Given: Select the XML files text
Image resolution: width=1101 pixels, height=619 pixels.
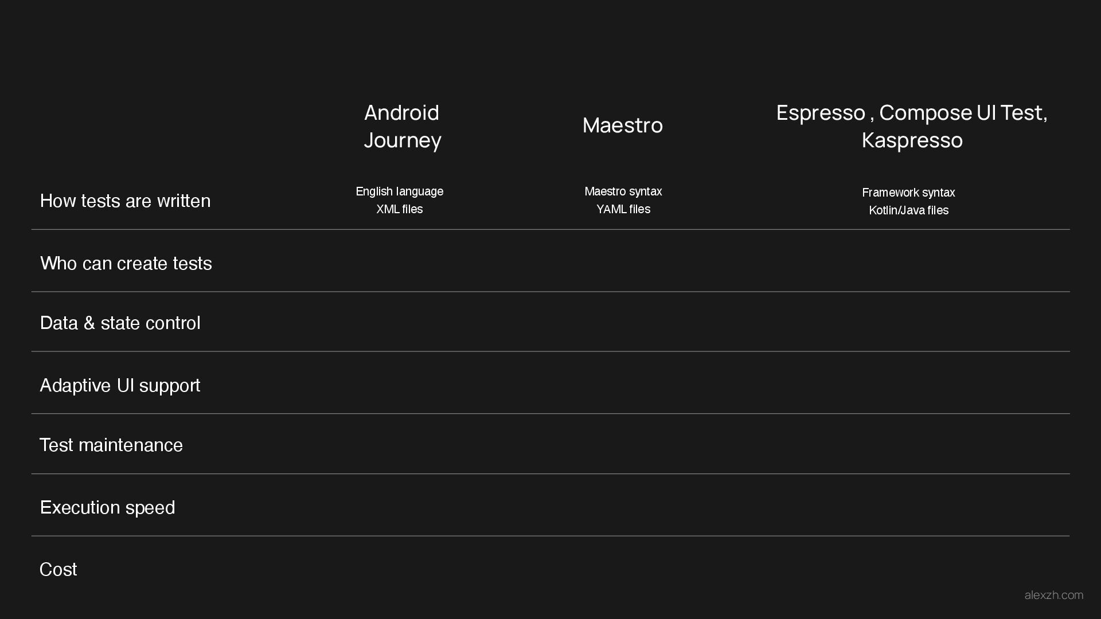Looking at the screenshot, I should click(x=400, y=209).
